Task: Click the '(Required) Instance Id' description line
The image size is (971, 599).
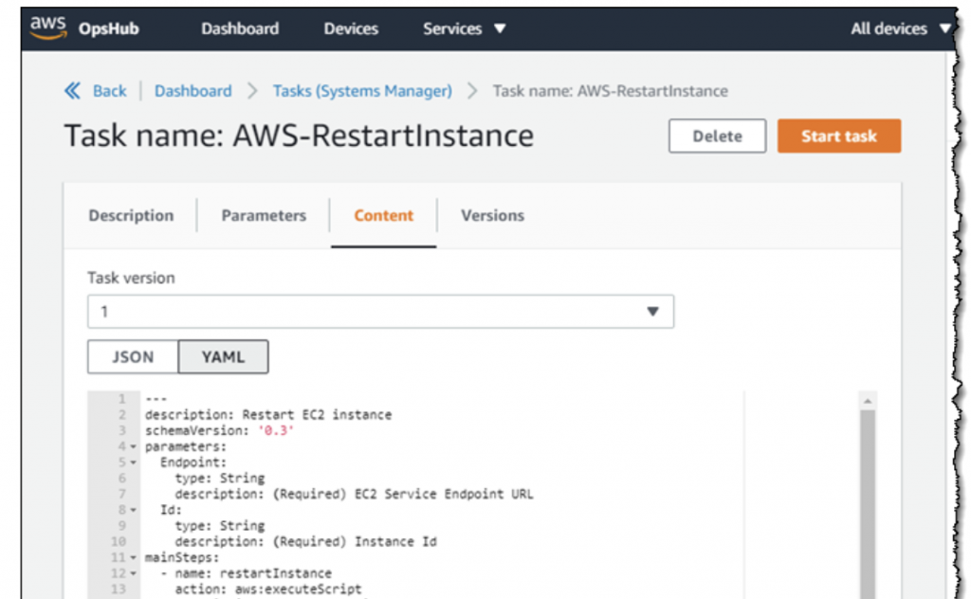Action: (x=305, y=542)
